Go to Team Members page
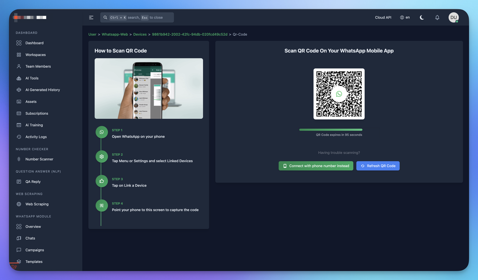This screenshot has height=280, width=478. click(38, 66)
